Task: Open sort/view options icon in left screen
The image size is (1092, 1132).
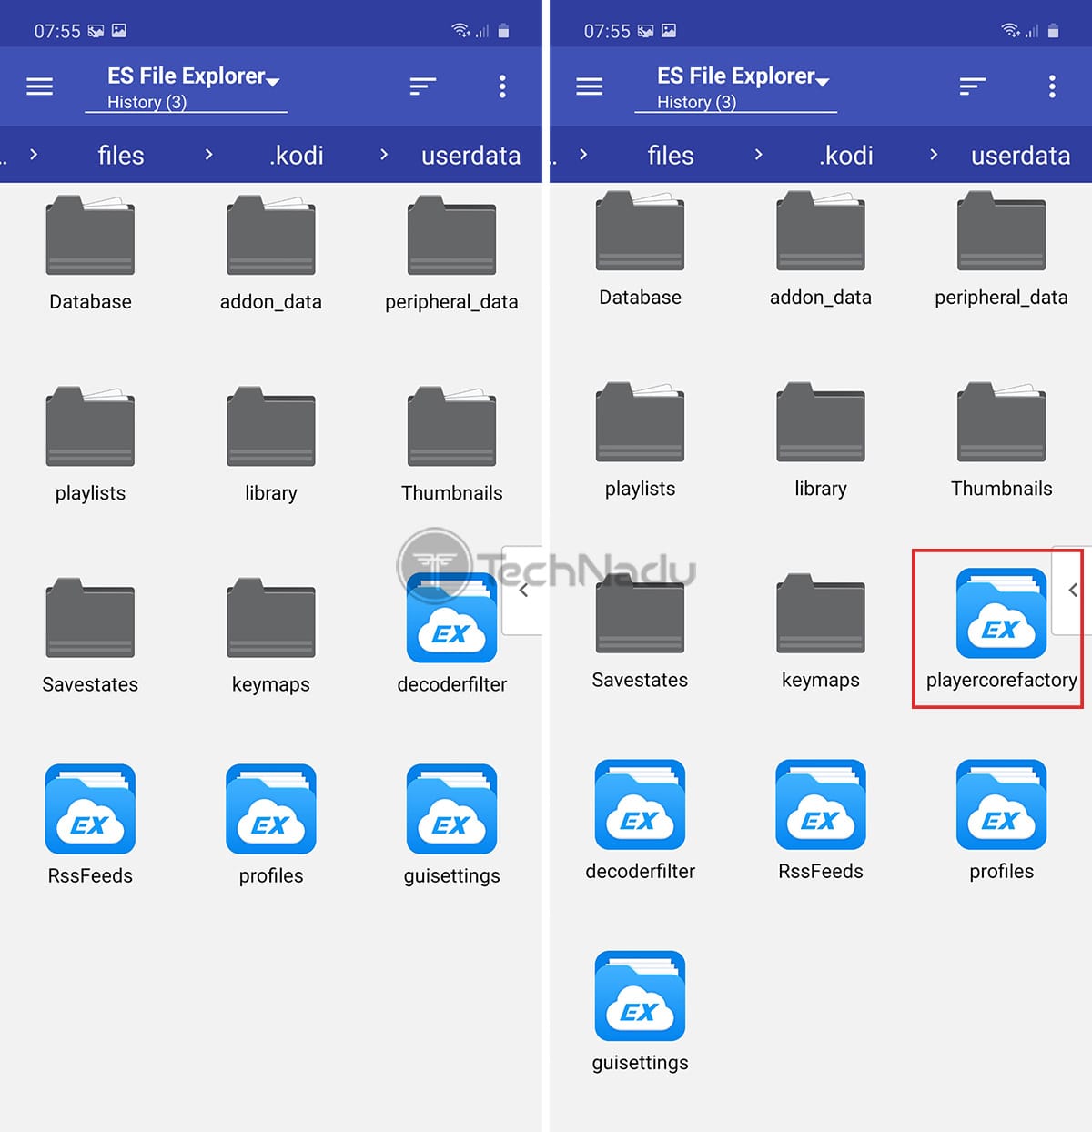Action: point(422,86)
